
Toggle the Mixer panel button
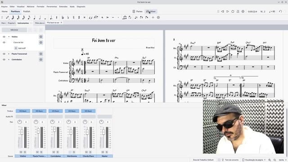click(x=151, y=11)
